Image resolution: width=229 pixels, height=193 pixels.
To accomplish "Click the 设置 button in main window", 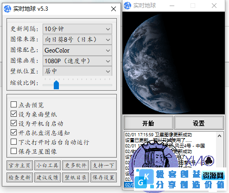I will (x=199, y=123).
